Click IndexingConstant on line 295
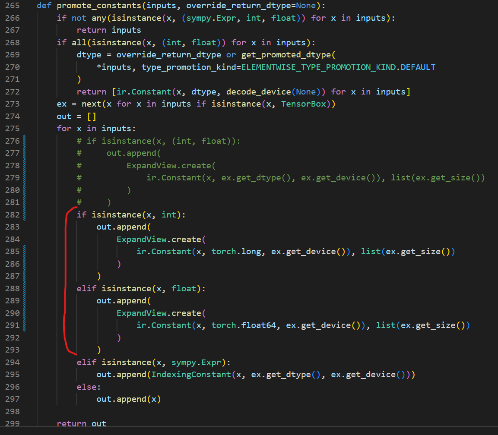 (x=191, y=375)
